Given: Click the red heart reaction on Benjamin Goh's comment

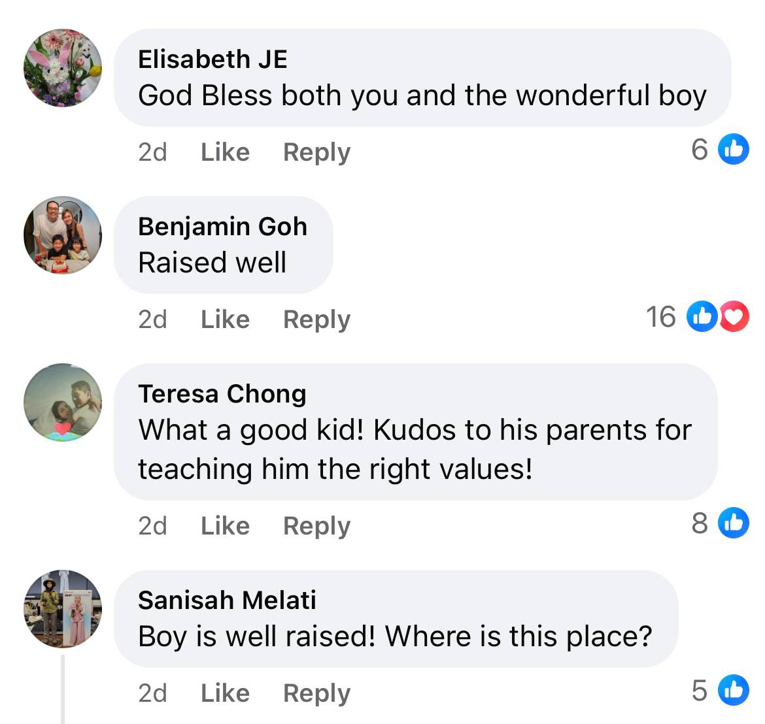Looking at the screenshot, I should 734,317.
